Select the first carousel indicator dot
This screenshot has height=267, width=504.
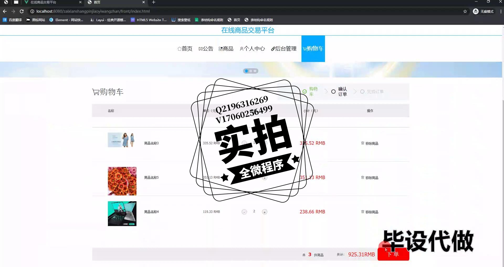coord(246,71)
